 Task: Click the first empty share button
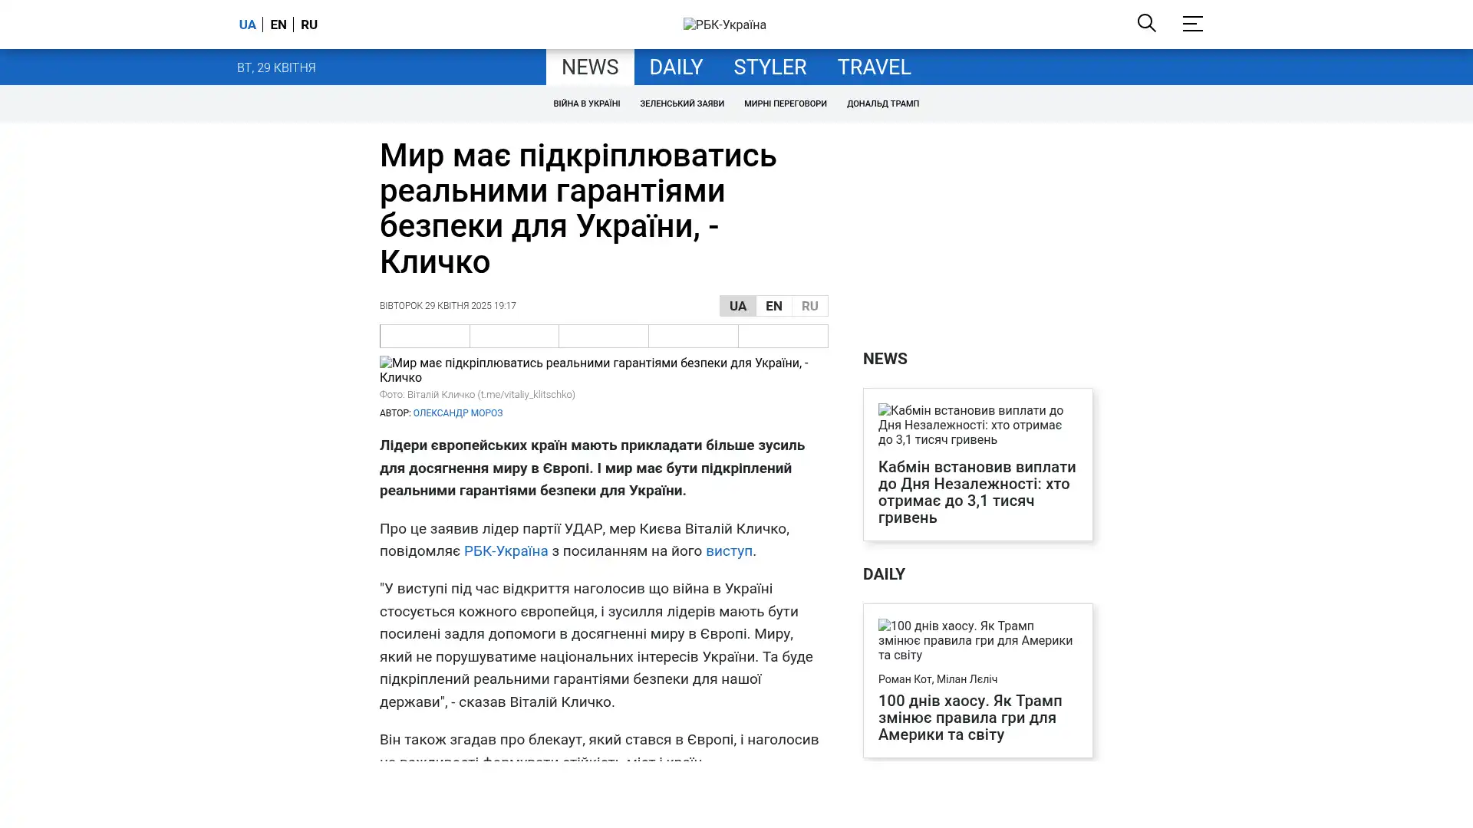[424, 336]
